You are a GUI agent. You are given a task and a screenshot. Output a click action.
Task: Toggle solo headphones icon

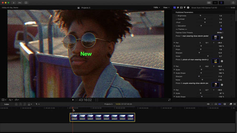coord(216,104)
